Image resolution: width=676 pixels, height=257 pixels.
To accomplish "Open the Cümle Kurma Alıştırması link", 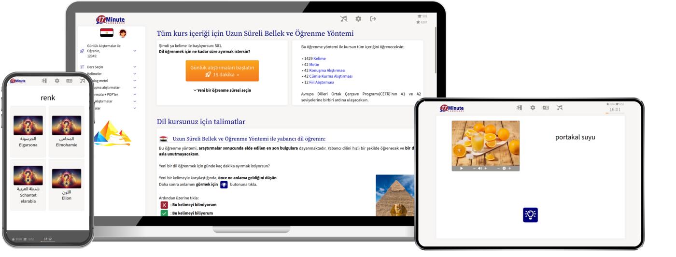I will pyautogui.click(x=331, y=76).
